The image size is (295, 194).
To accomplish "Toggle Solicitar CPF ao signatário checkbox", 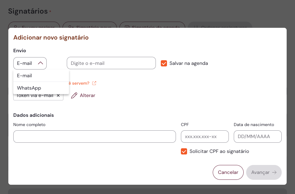I will [x=184, y=151].
